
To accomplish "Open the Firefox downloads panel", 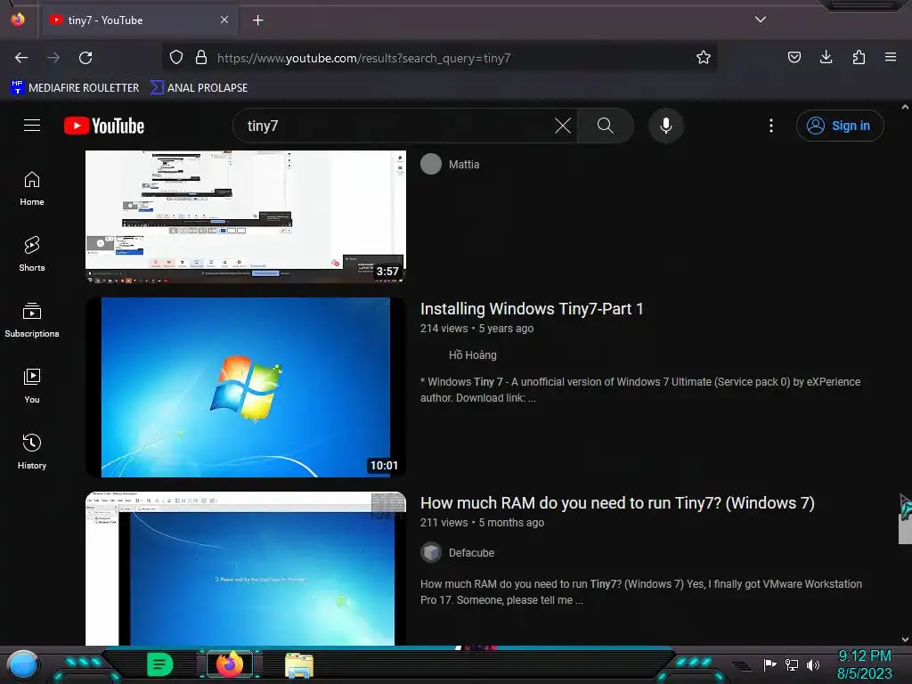I will (x=826, y=57).
